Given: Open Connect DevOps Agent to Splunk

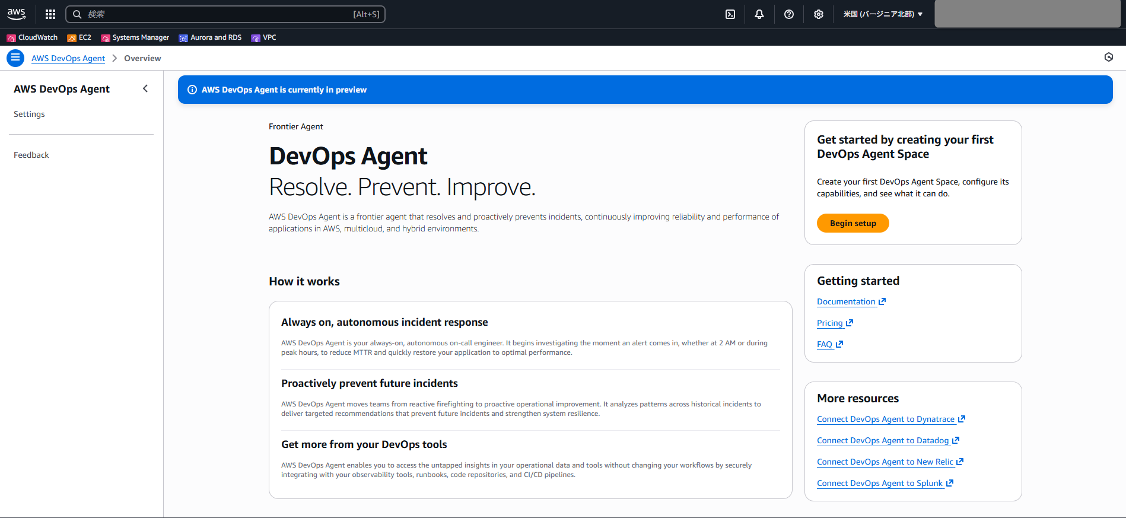Looking at the screenshot, I should pos(880,483).
